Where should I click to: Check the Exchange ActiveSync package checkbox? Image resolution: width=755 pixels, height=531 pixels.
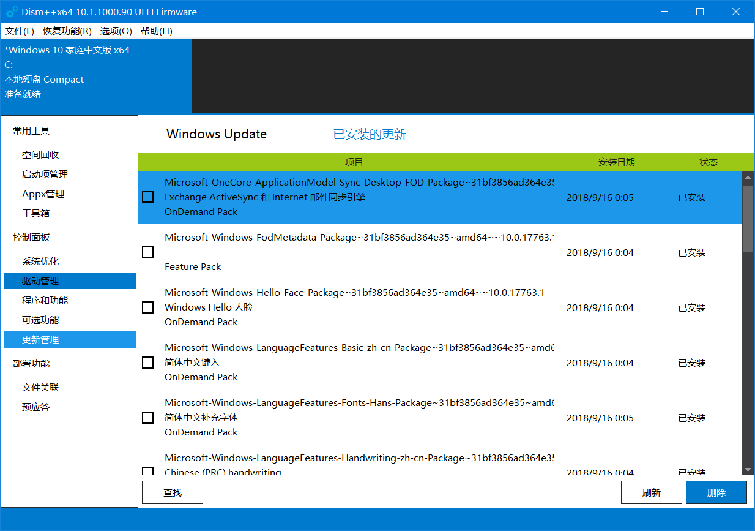point(148,197)
